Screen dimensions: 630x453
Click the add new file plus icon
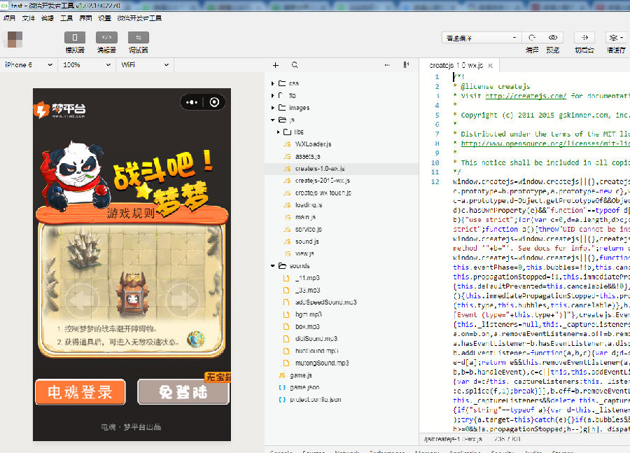point(276,65)
